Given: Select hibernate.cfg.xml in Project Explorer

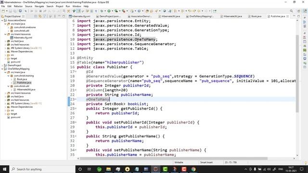Looking at the screenshot, I should pyautogui.click(x=23, y=37).
